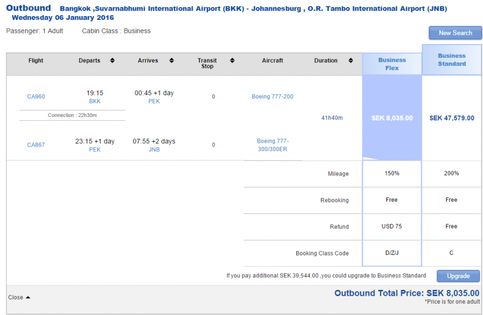Sort flights by Arrives column arrows

point(171,61)
